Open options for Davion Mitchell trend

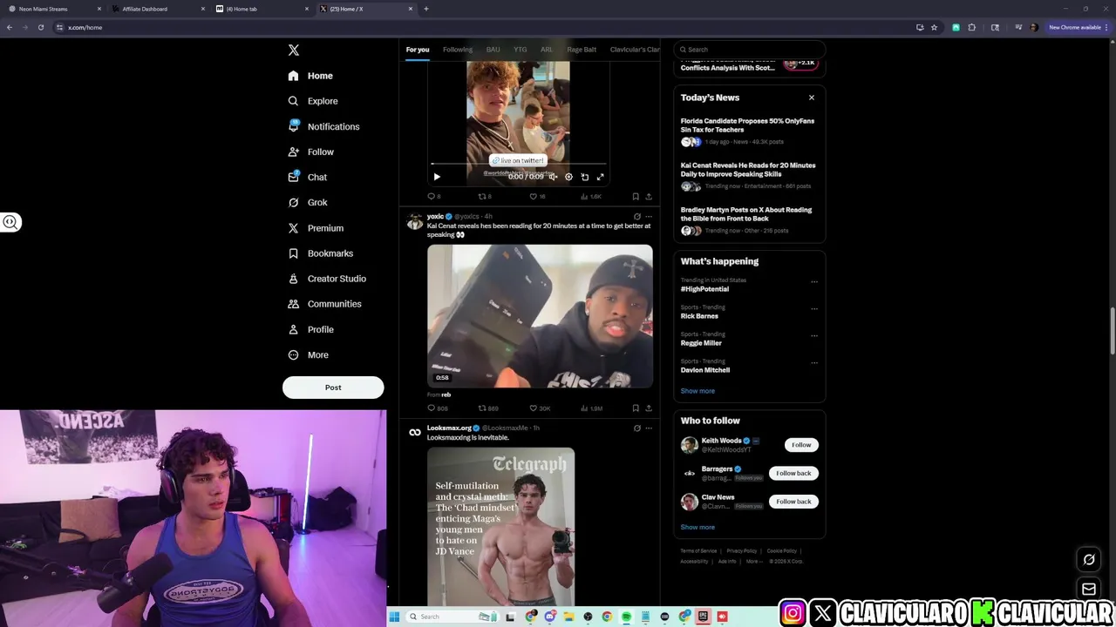pos(814,362)
